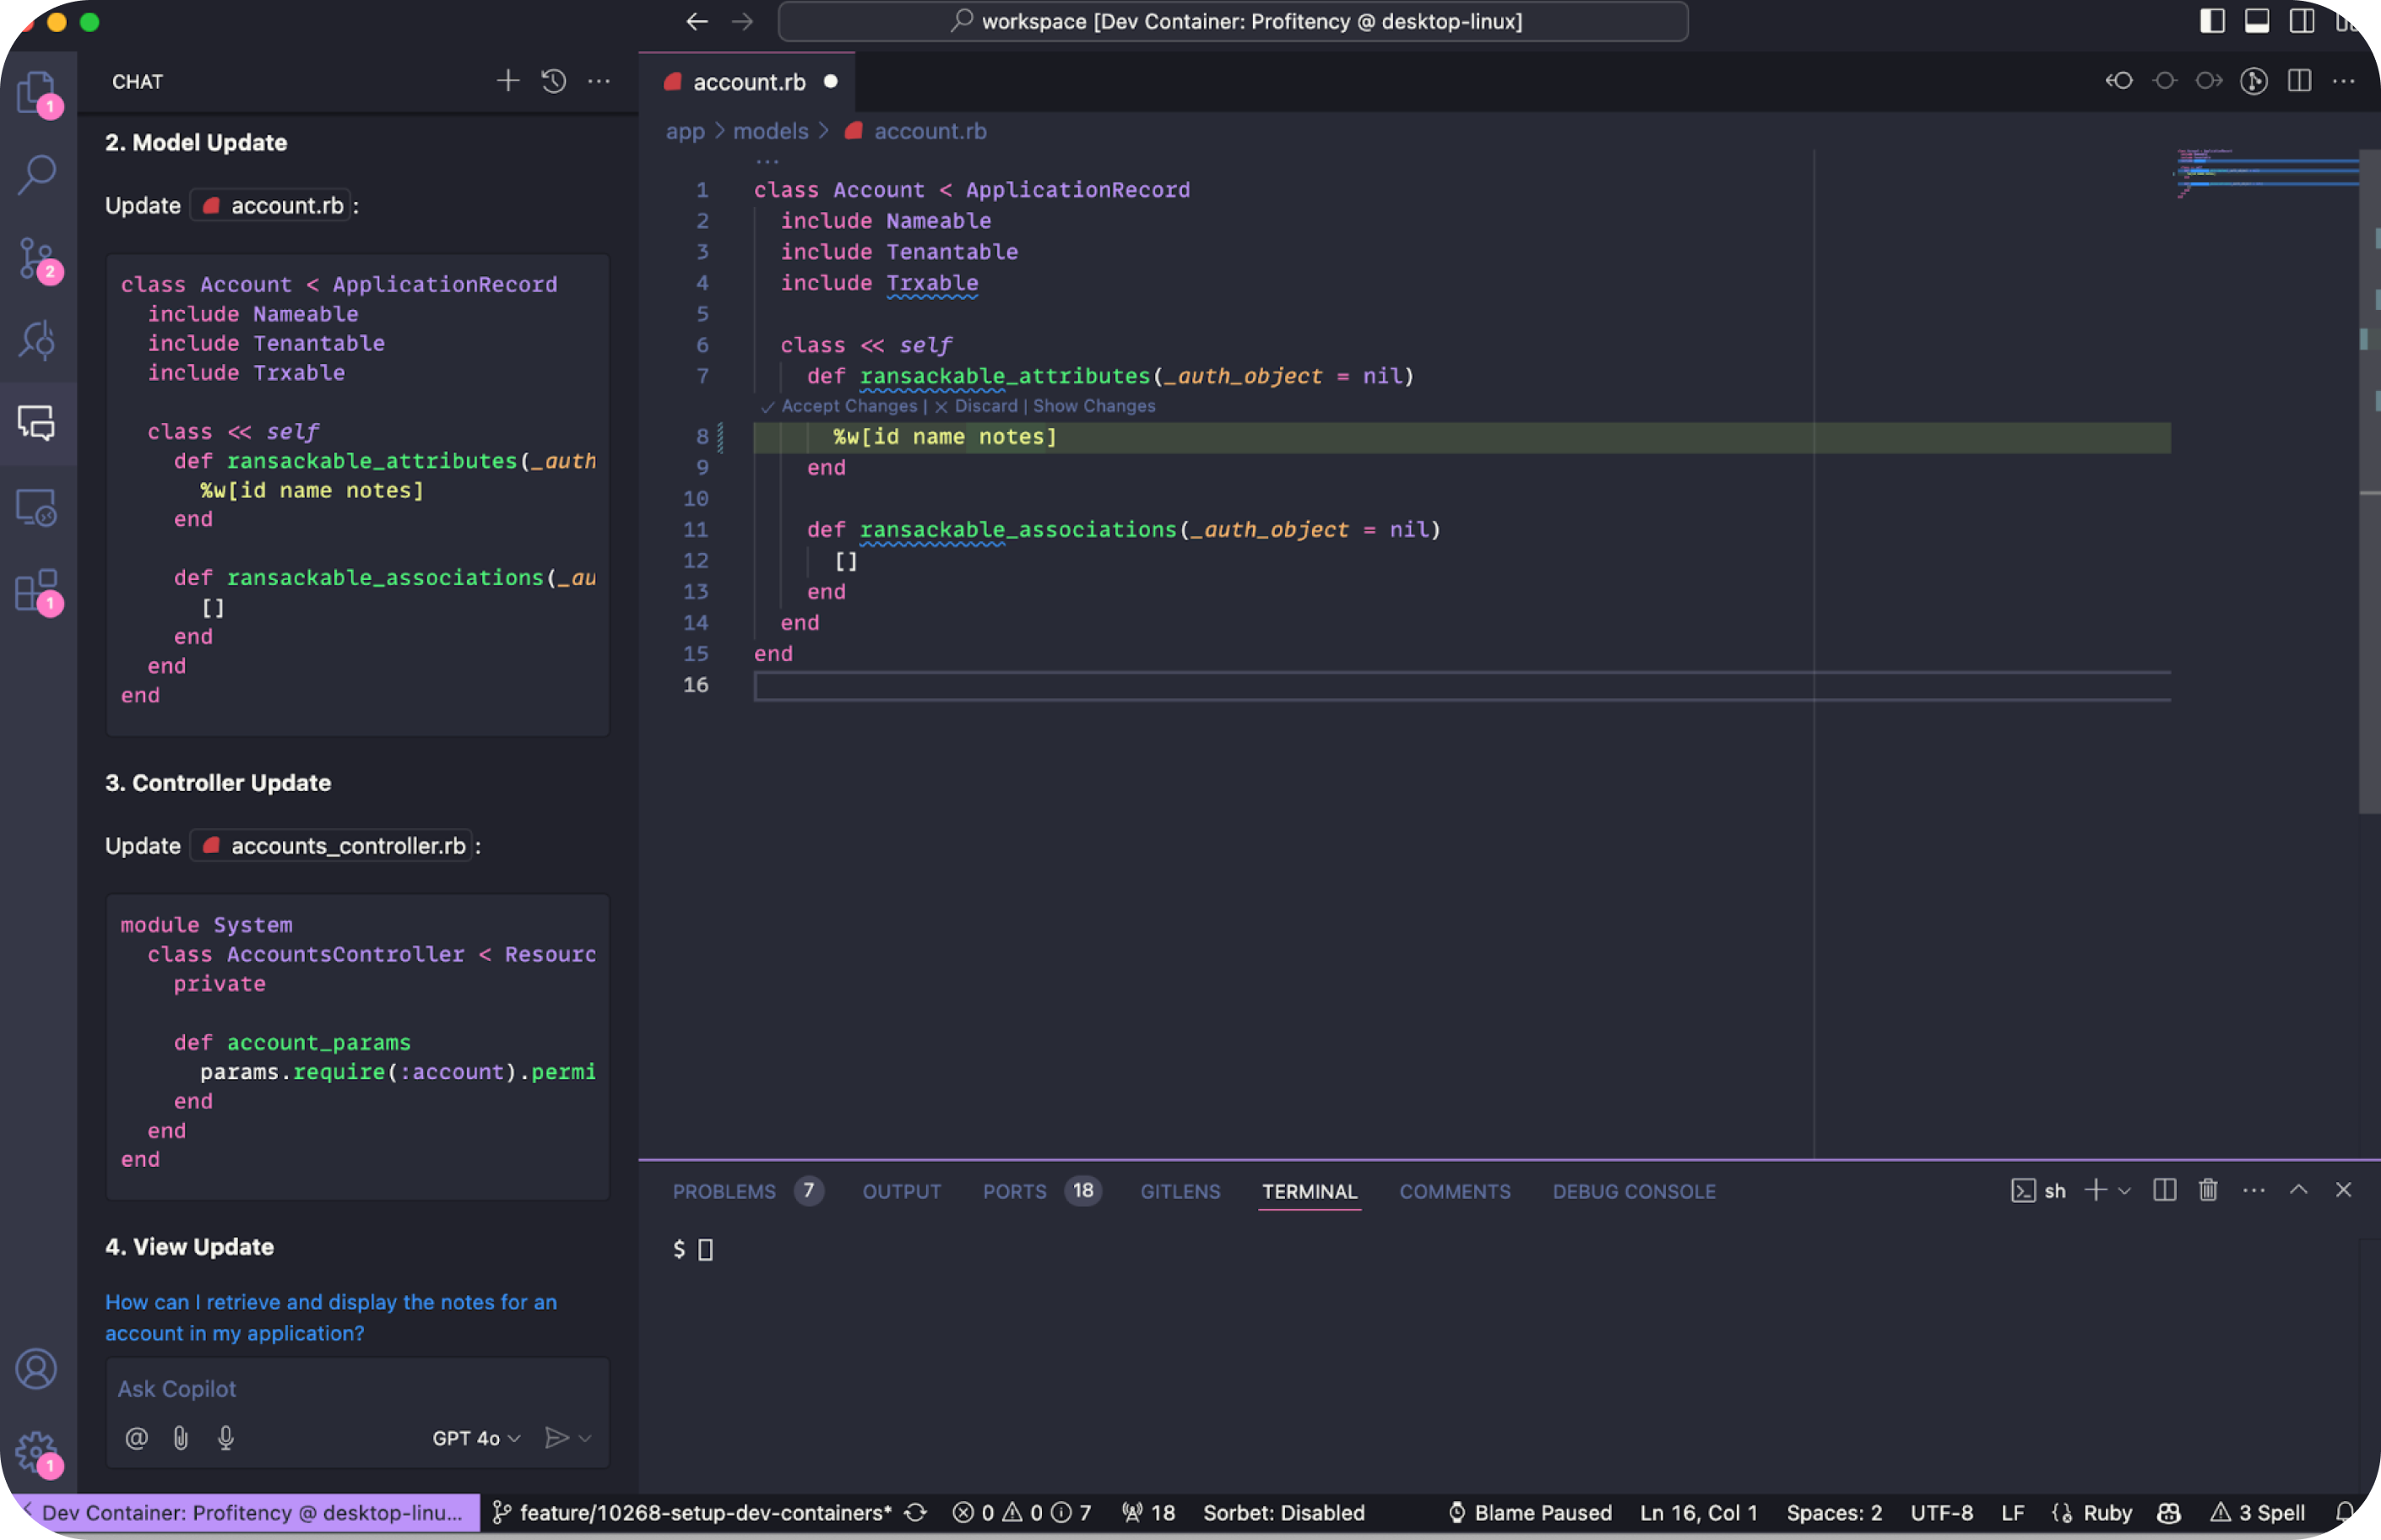Switch to the Problems panel tab

pyautogui.click(x=724, y=1191)
